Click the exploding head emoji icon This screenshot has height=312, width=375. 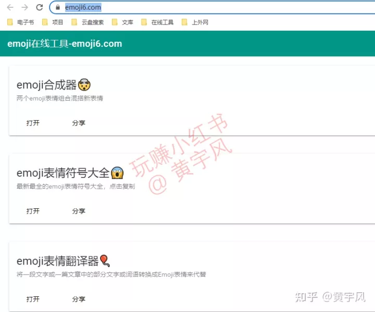click(84, 84)
